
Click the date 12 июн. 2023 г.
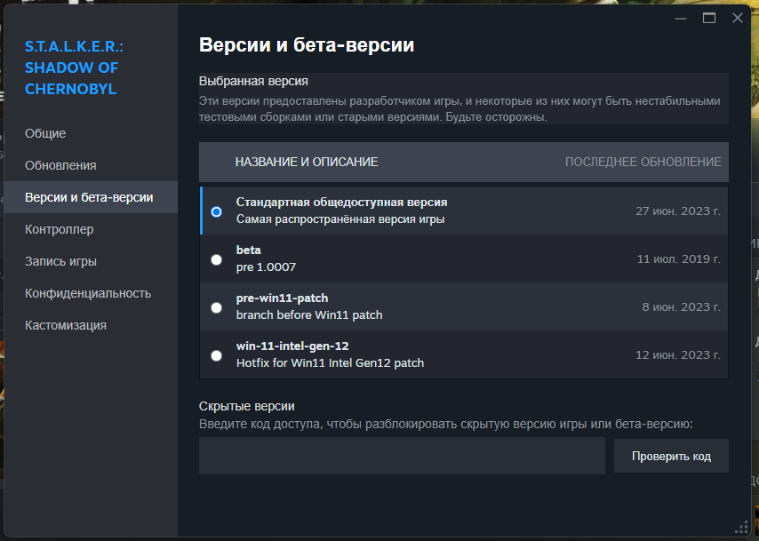[x=677, y=355]
